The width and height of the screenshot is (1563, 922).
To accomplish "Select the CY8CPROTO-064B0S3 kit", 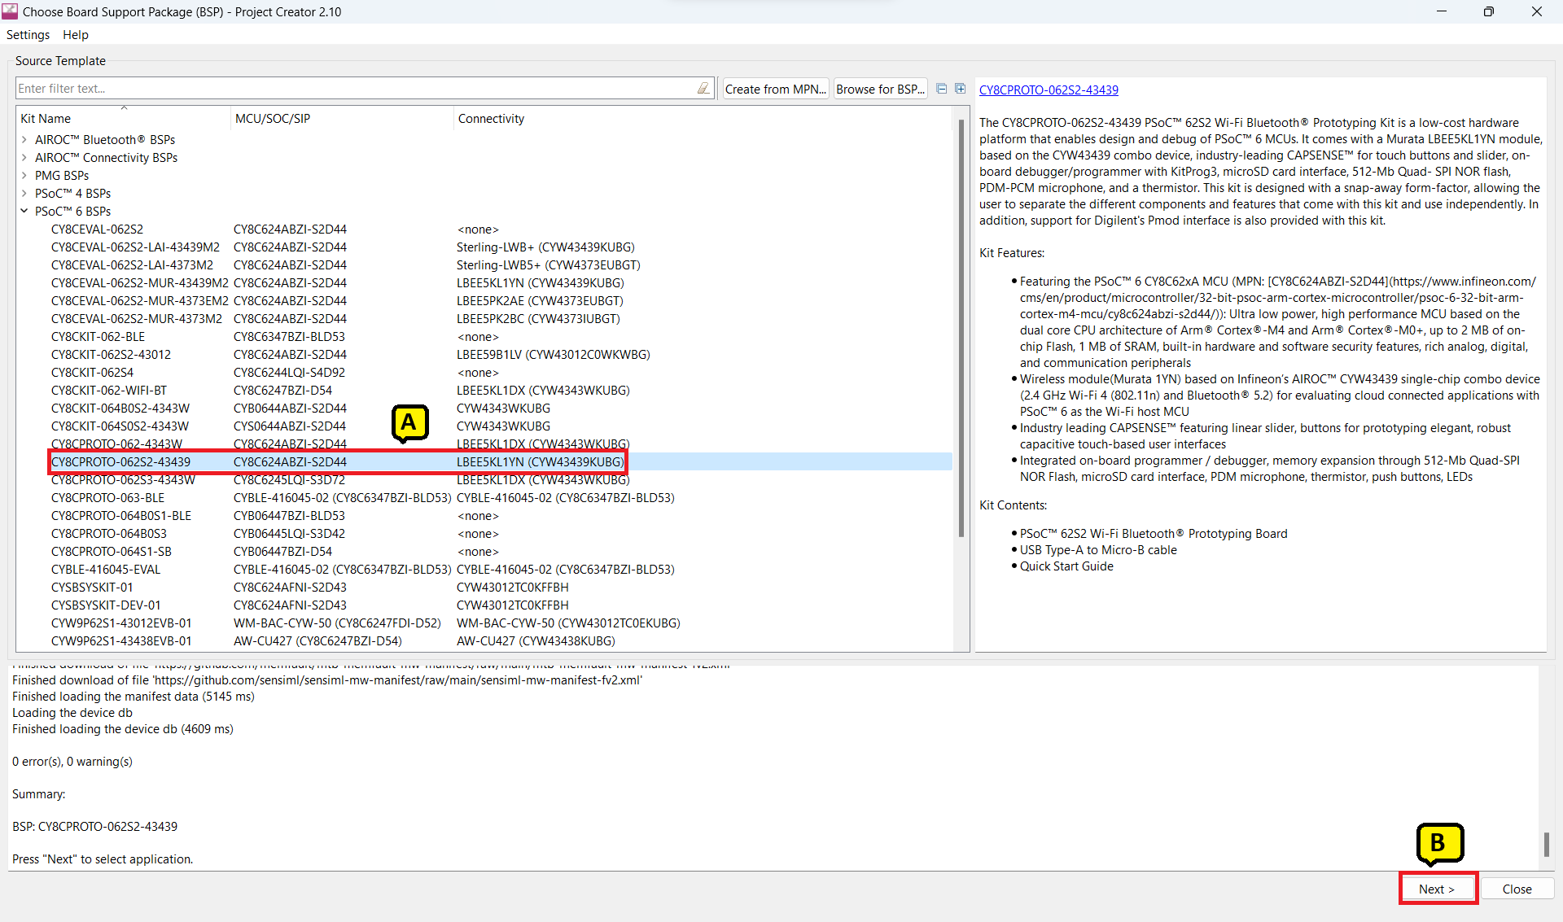I will click(x=108, y=534).
